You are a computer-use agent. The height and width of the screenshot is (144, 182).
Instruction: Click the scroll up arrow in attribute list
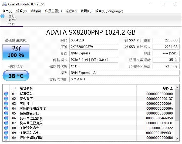[x=177, y=87]
